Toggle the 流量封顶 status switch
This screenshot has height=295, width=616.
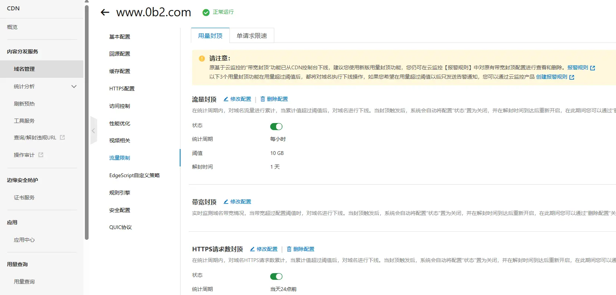(276, 127)
